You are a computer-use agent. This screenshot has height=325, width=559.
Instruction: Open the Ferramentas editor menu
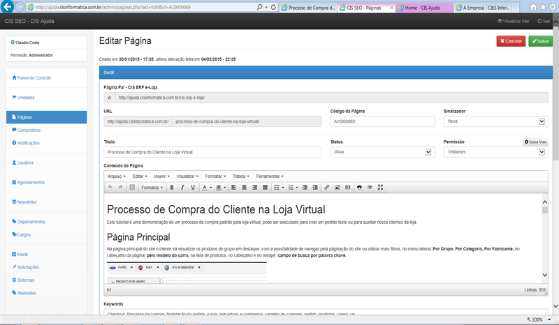coord(270,176)
